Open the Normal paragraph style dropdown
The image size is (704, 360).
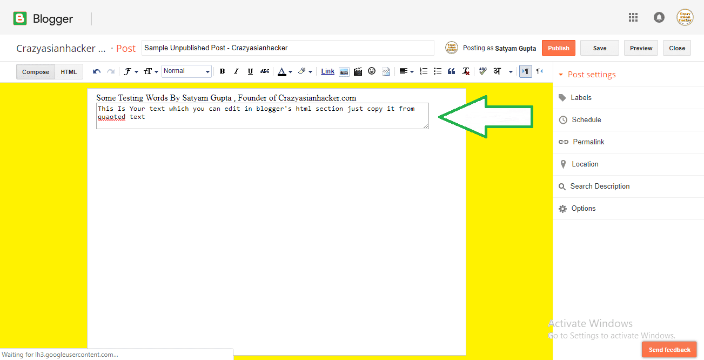click(x=186, y=71)
